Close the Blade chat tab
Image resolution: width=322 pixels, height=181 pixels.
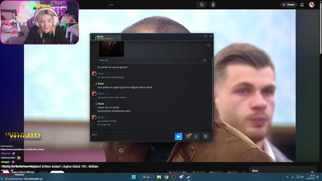pyautogui.click(x=119, y=37)
